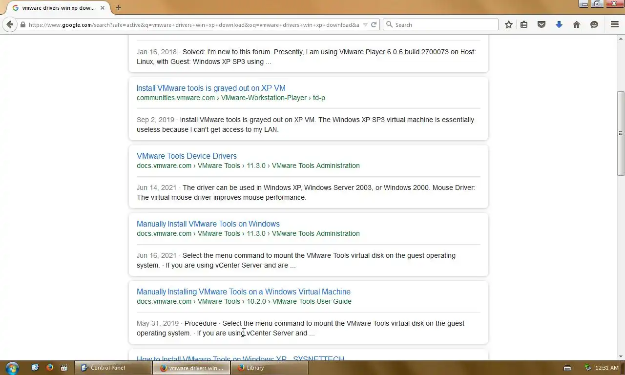Open the Downloads arrow icon

point(559,24)
